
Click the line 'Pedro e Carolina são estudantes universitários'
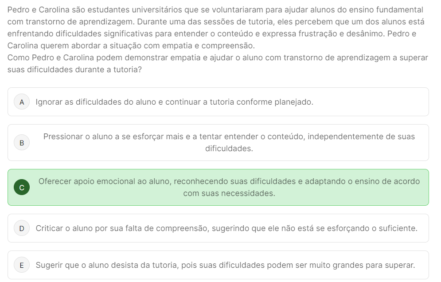point(215,10)
